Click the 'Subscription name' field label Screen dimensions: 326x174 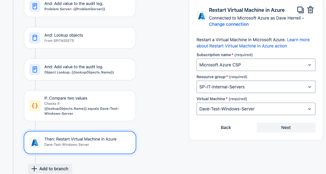[x=214, y=55]
